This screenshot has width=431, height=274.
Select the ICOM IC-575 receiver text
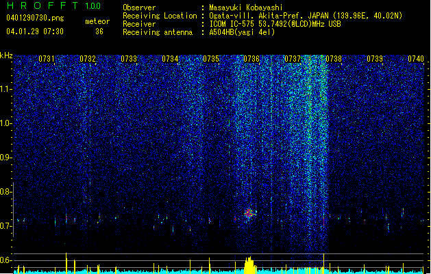point(275,24)
